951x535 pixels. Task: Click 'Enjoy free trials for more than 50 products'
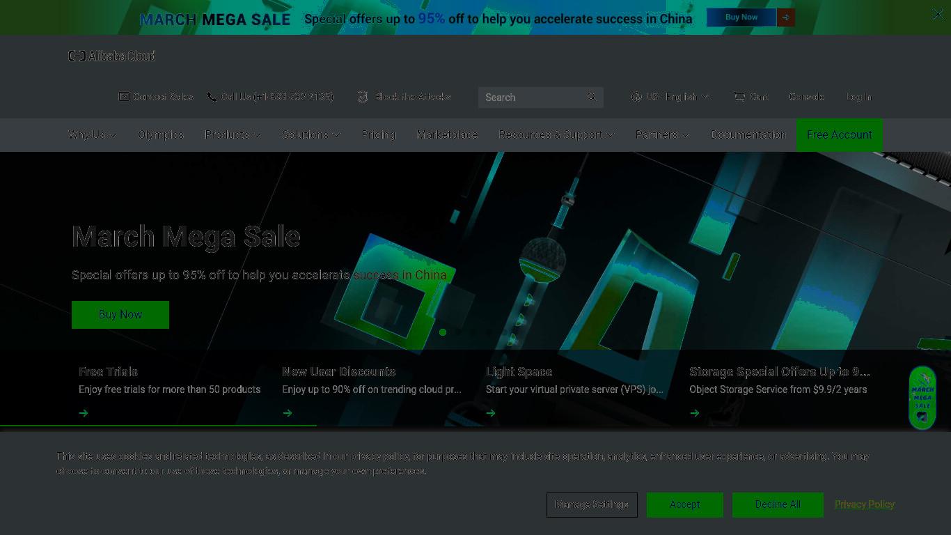pyautogui.click(x=170, y=389)
